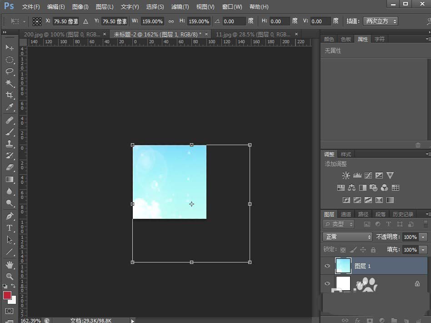Click the Color Balance adjustment icon
The height and width of the screenshot is (323, 431).
(351, 187)
